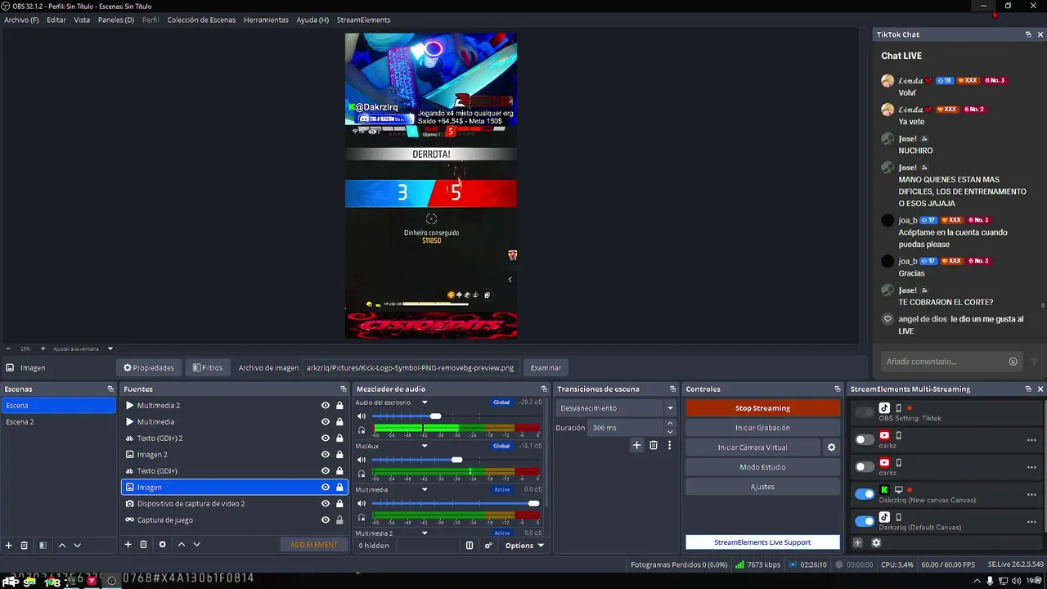Hide the Texto (GDI+) 2 source

click(x=326, y=438)
